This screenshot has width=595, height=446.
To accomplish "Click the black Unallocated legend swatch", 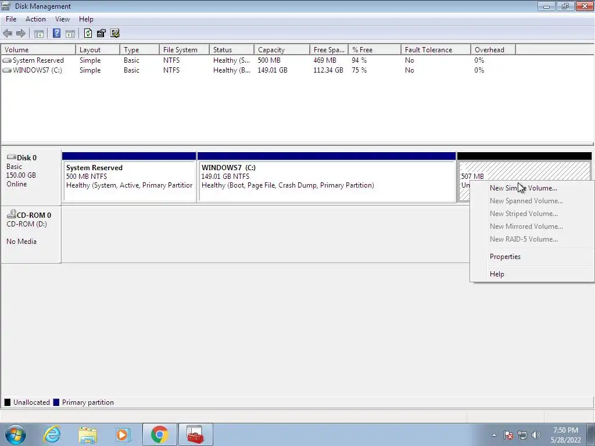I will pyautogui.click(x=7, y=402).
